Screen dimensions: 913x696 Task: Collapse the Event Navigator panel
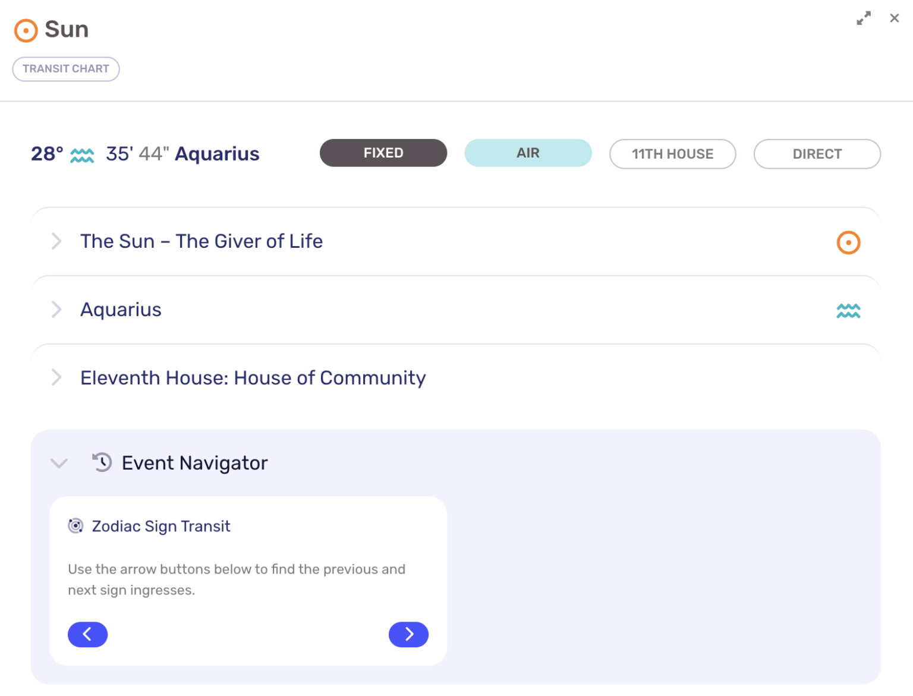pos(59,463)
